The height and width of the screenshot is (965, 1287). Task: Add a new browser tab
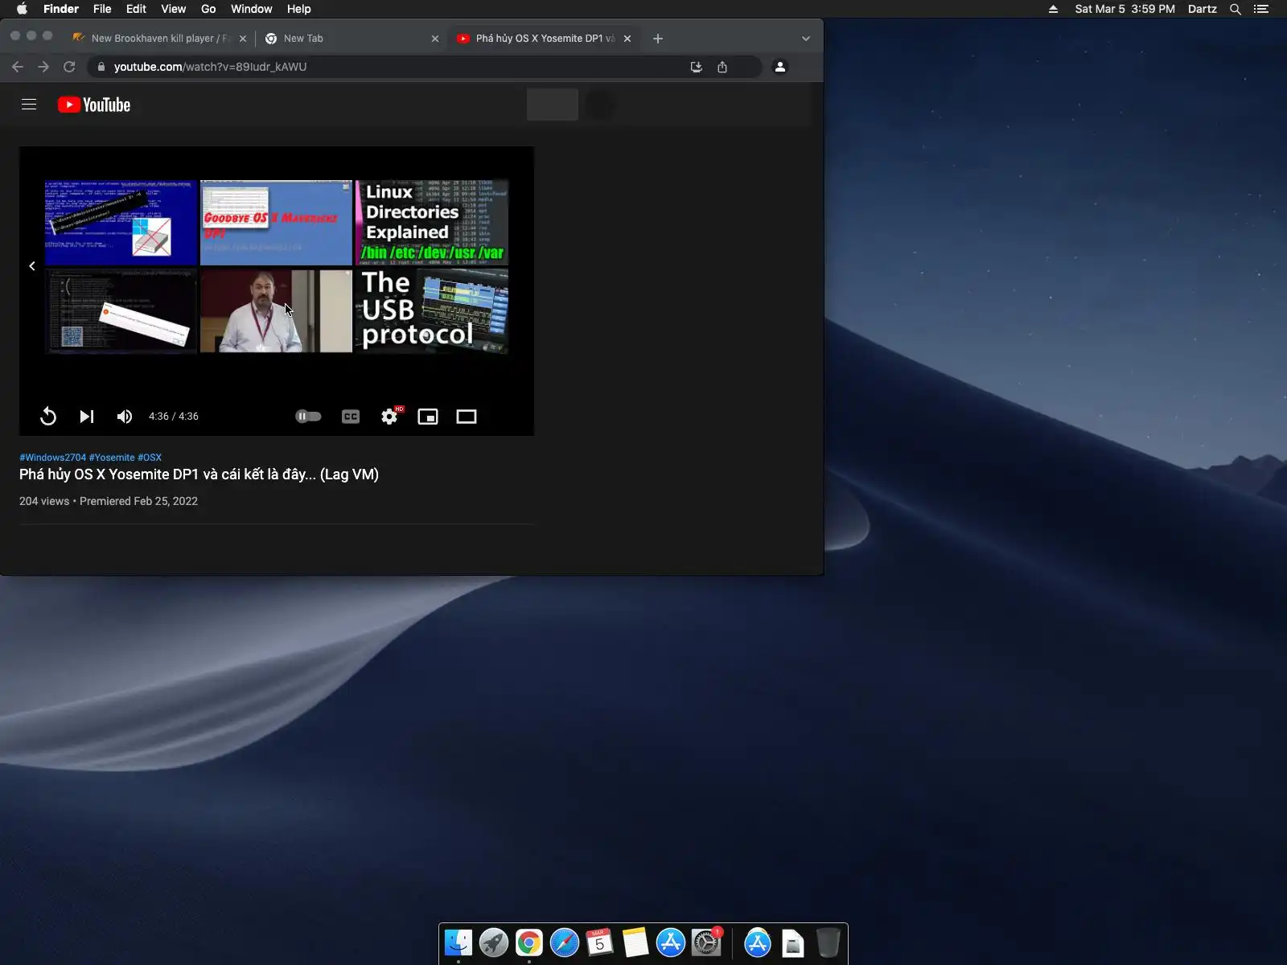[x=658, y=39]
